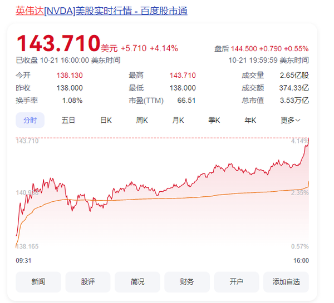Click the 今开 value 138.130
Image resolution: width=334 pixels, height=303 pixels.
click(70, 75)
